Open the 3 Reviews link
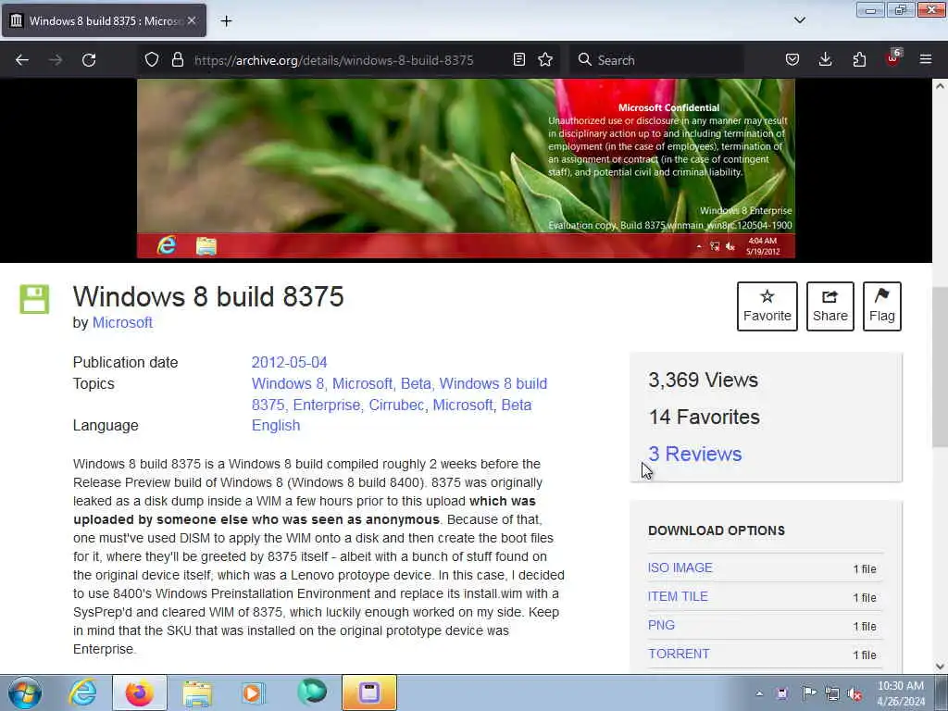 694,454
